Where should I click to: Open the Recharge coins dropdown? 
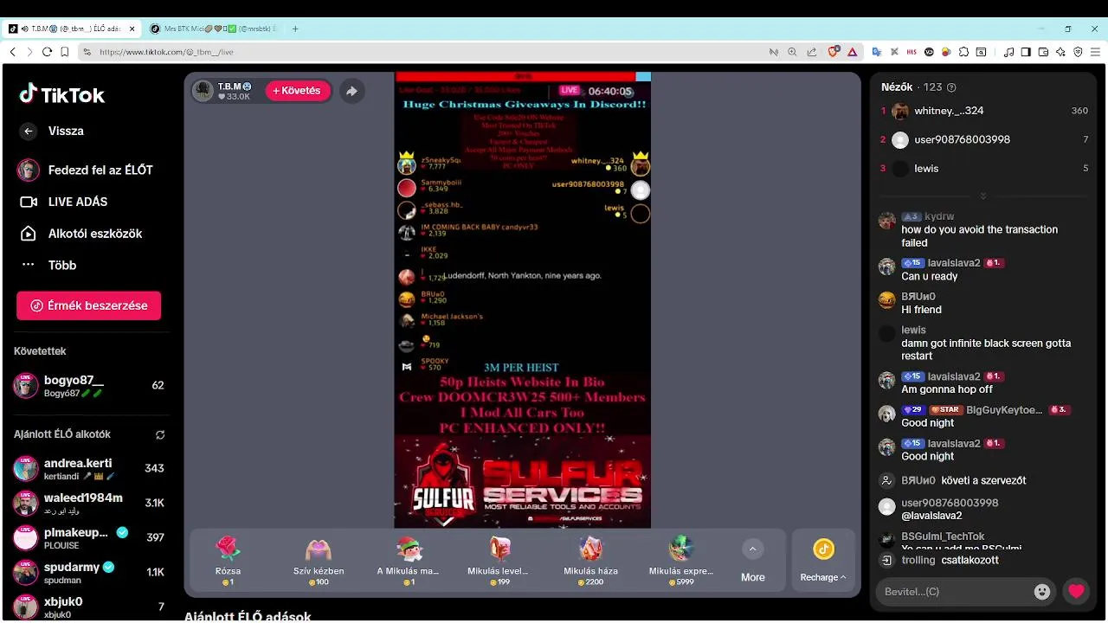pos(823,561)
